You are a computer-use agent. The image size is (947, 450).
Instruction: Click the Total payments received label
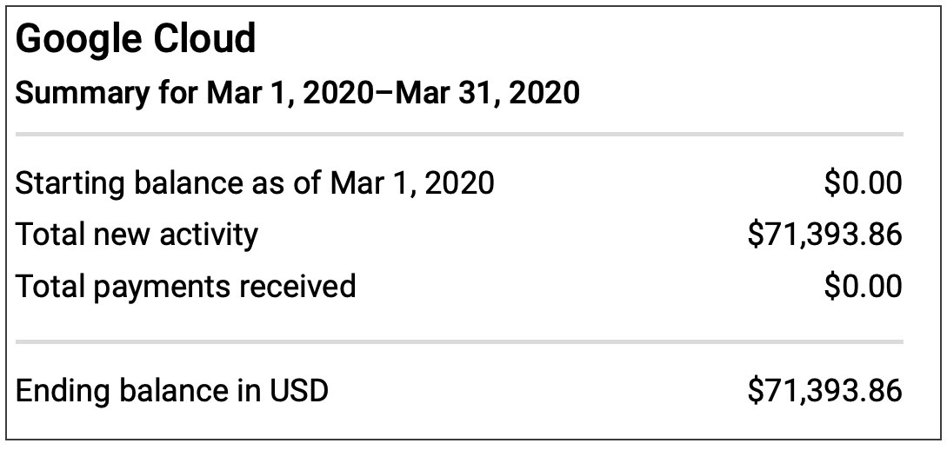[186, 286]
